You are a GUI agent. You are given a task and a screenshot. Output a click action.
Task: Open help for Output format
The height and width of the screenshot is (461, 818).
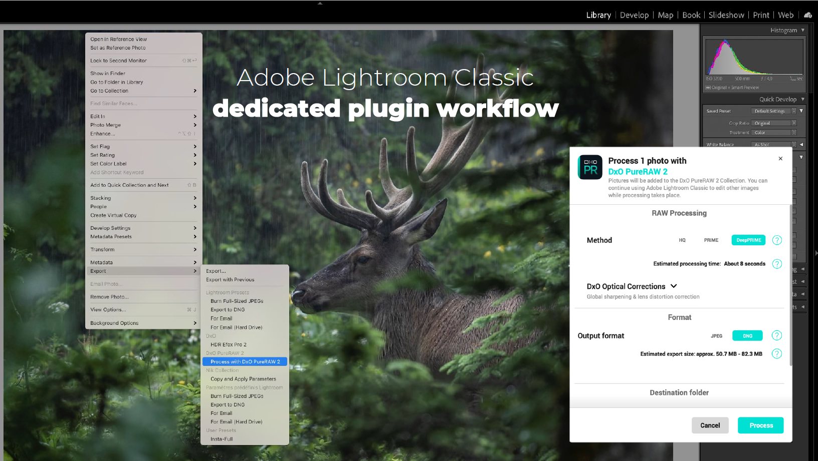(x=777, y=335)
